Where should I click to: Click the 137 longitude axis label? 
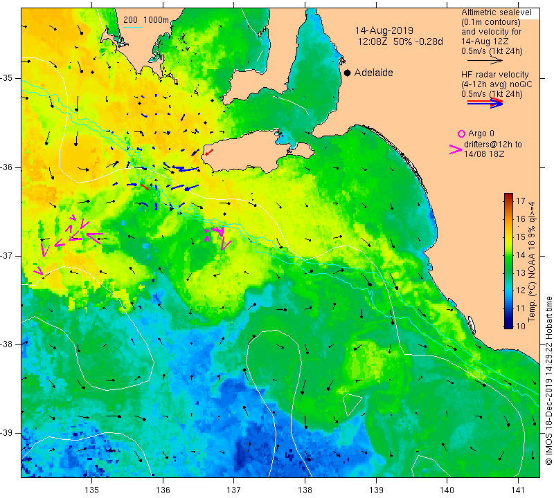pyautogui.click(x=234, y=490)
